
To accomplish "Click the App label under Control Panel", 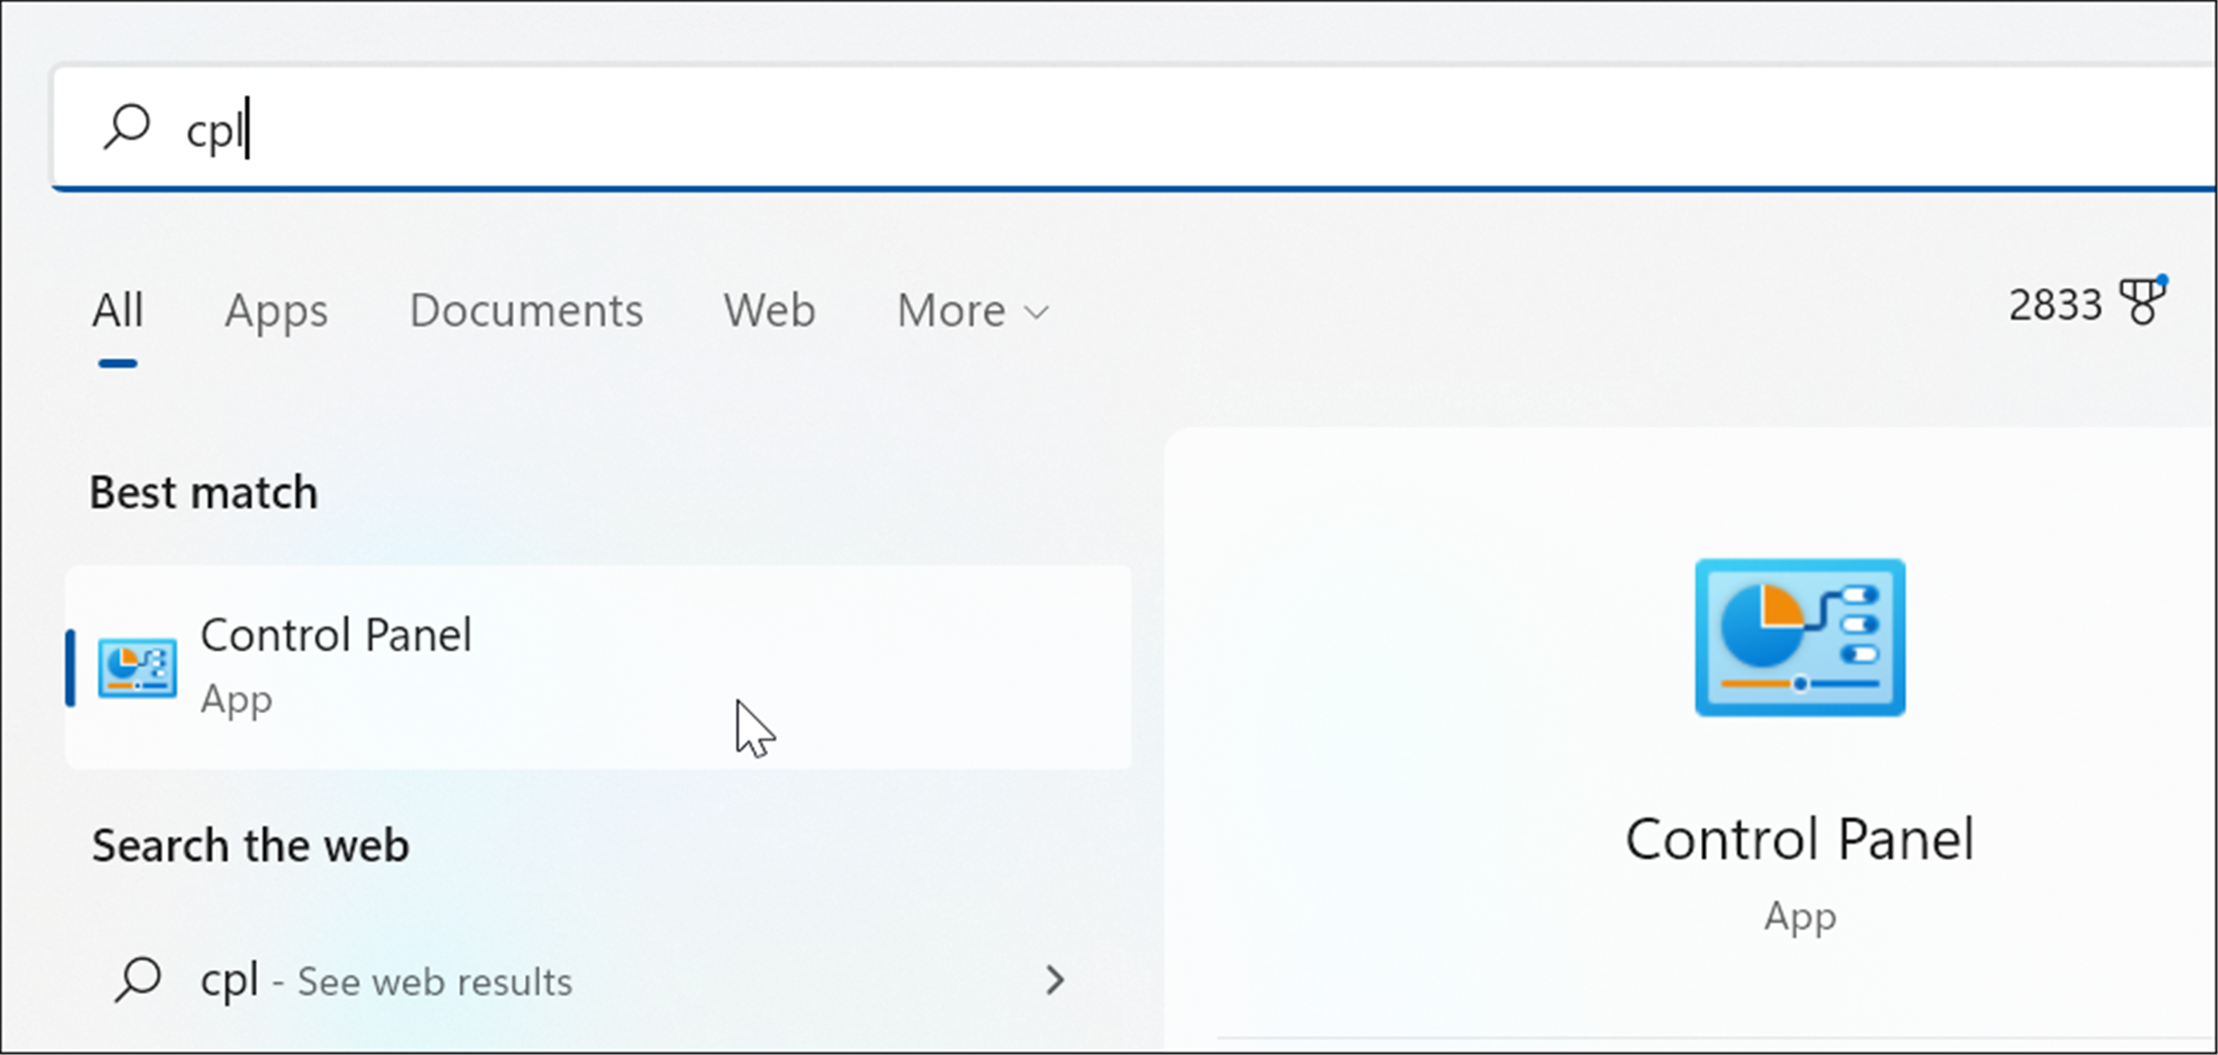I will (1799, 917).
